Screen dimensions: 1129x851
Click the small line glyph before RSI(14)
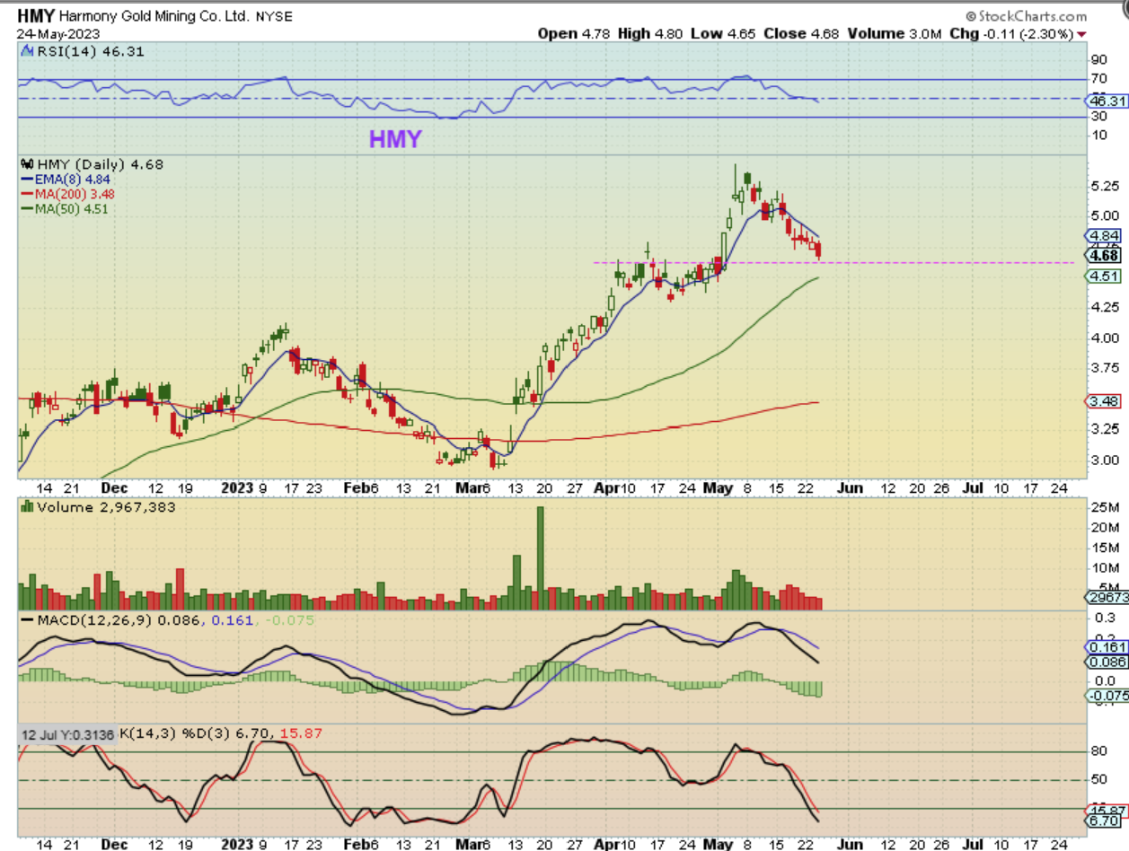[x=27, y=52]
